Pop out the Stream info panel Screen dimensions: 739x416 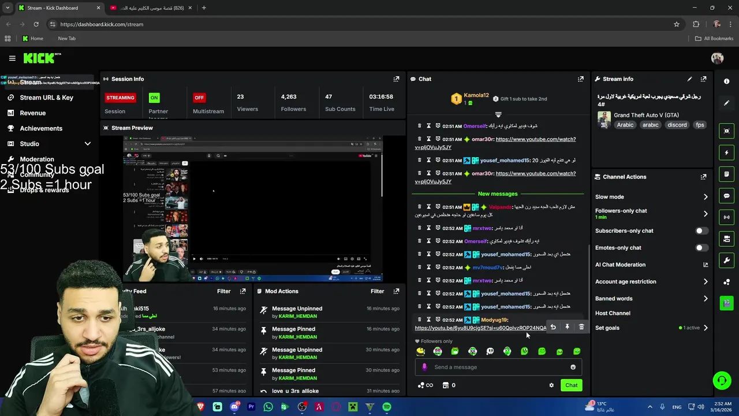click(x=703, y=79)
